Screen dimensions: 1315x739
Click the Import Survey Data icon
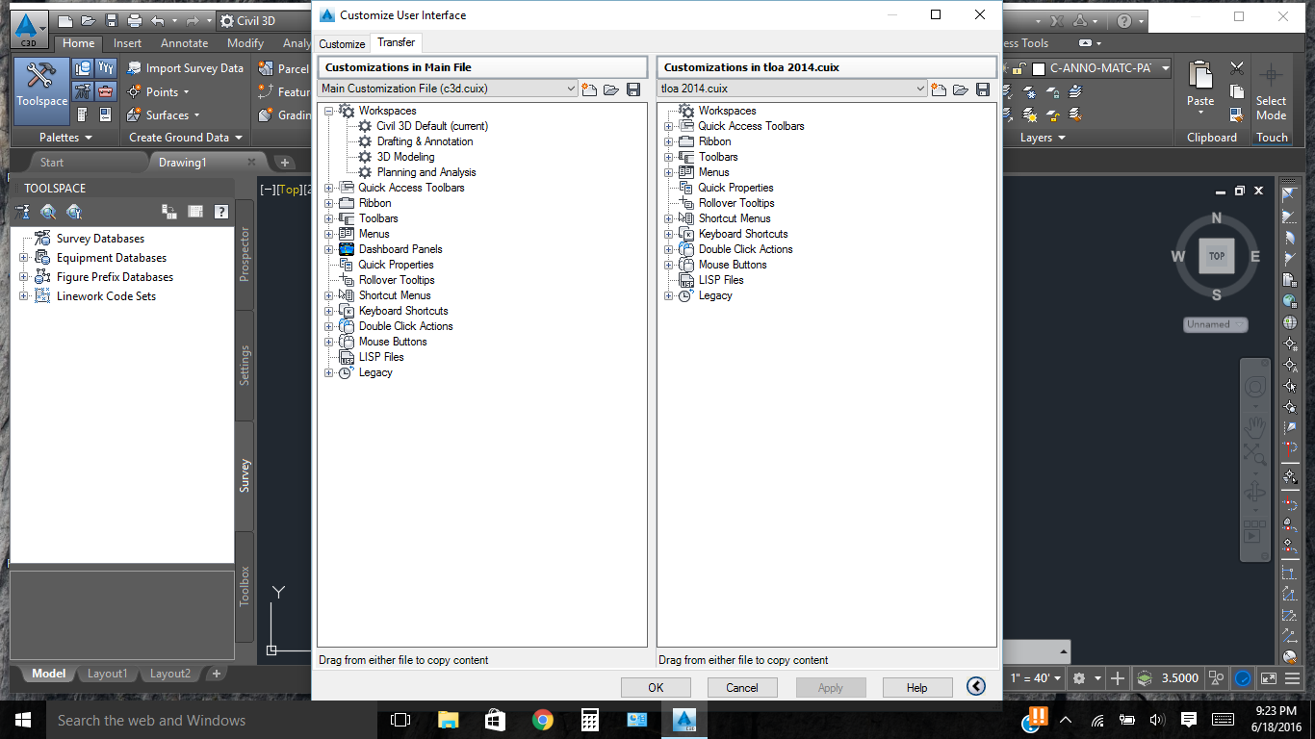(x=134, y=68)
